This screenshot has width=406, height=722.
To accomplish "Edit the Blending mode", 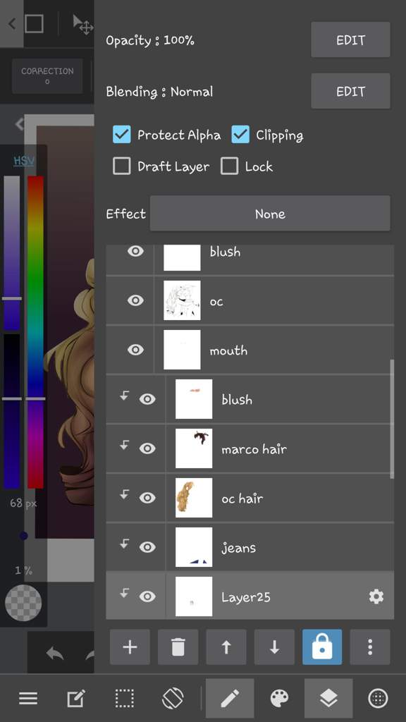I will [351, 91].
